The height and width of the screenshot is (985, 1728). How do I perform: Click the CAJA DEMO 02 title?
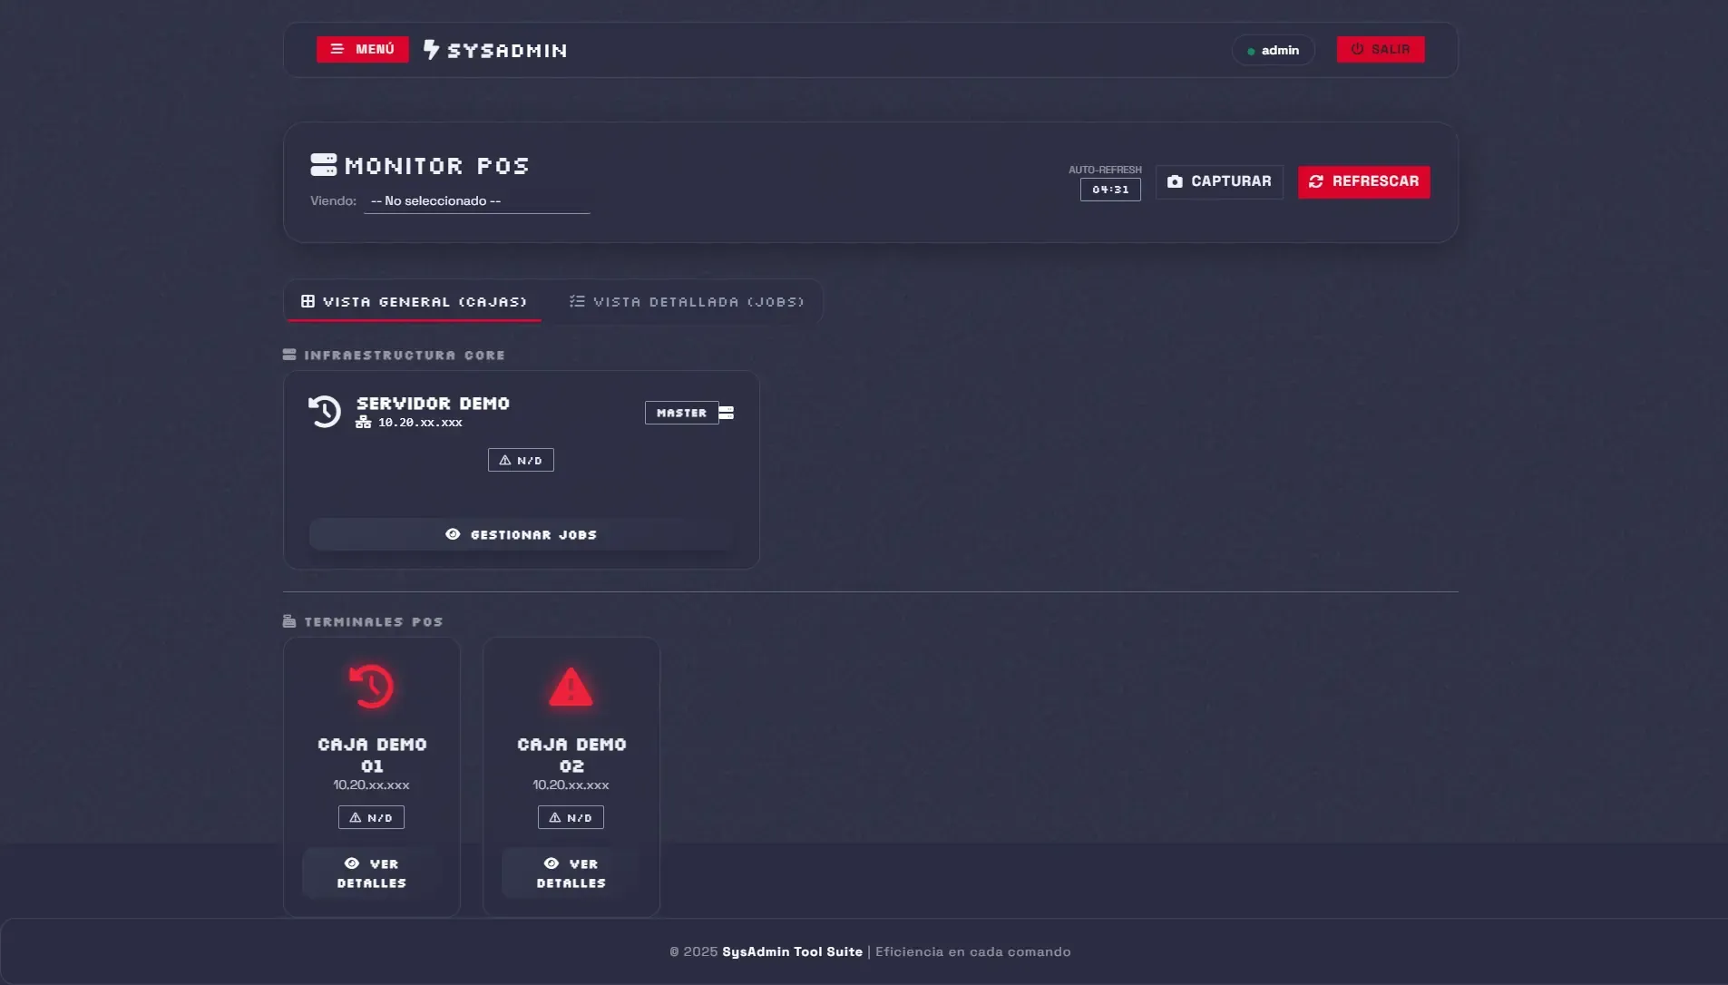pos(571,755)
